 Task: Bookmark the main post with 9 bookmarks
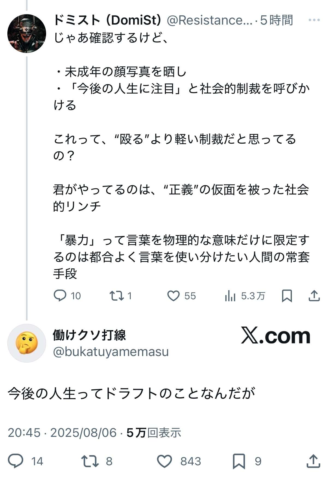(239, 461)
